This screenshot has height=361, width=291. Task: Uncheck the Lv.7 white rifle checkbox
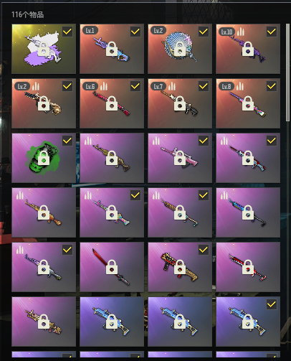[x=204, y=86]
